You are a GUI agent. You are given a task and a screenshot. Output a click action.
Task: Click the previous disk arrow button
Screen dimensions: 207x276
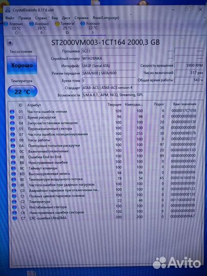click(10, 42)
